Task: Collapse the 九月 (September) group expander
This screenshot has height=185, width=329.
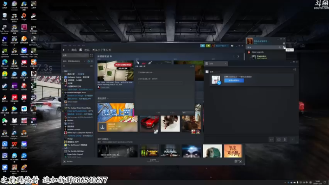Action: [x=63, y=148]
